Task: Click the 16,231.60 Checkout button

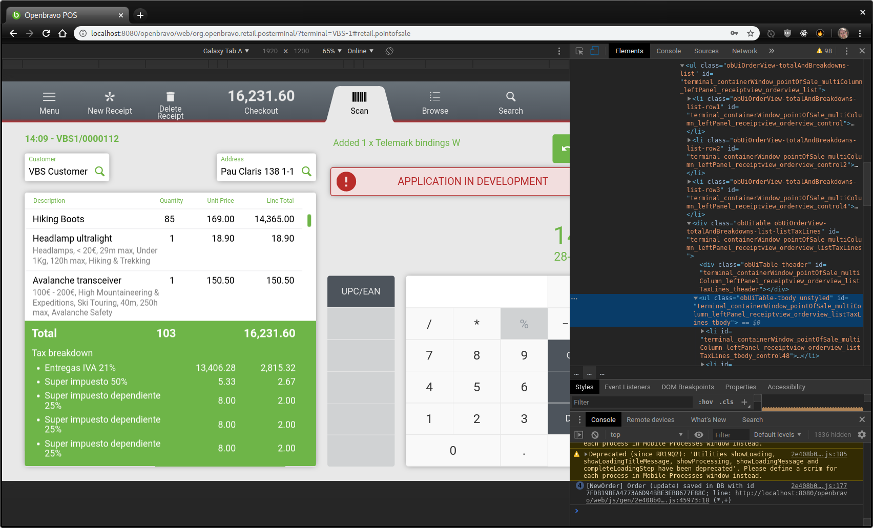Action: [261, 102]
